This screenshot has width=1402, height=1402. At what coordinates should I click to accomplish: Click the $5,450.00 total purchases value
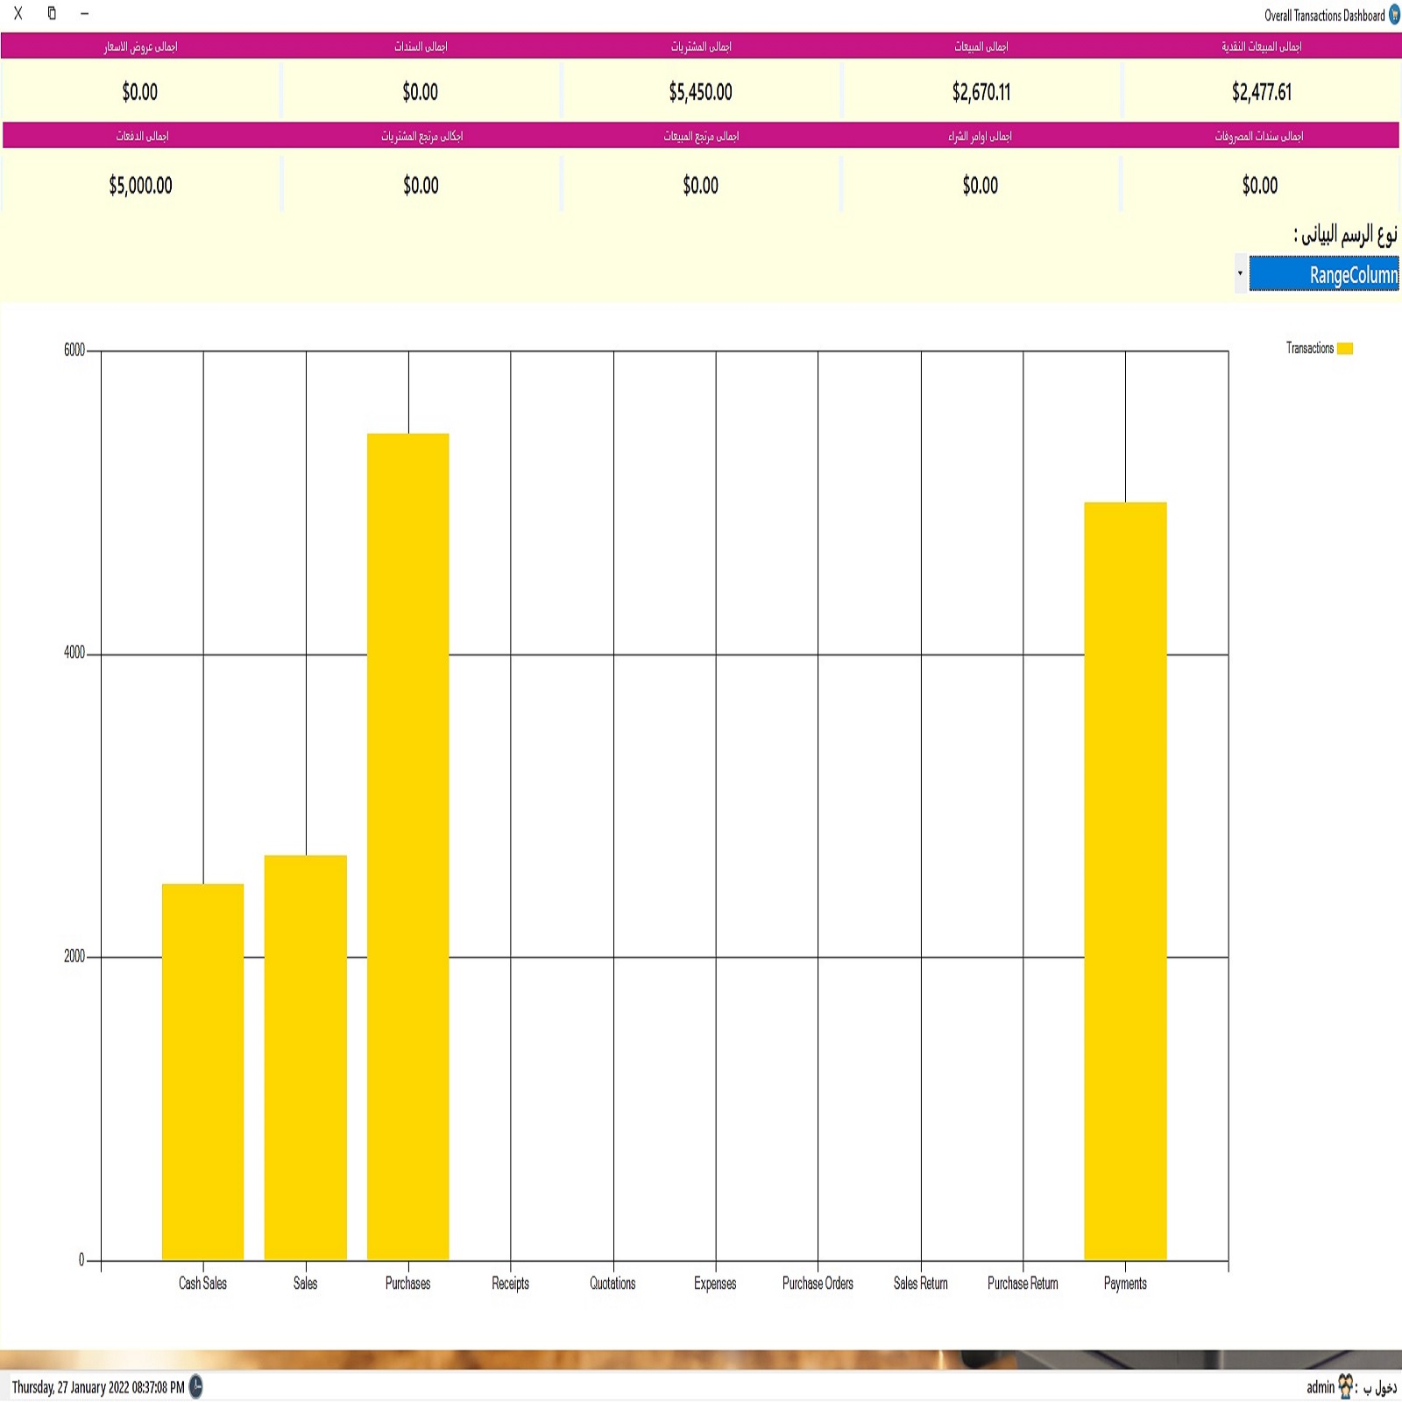700,92
